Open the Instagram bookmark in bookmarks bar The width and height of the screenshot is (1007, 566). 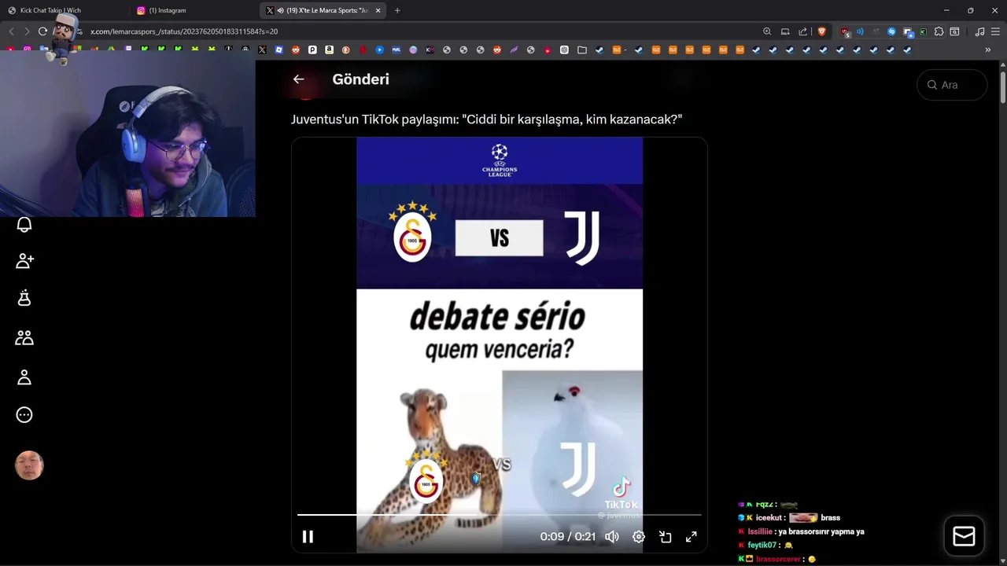pos(28,50)
